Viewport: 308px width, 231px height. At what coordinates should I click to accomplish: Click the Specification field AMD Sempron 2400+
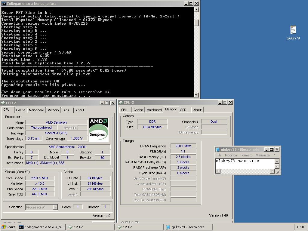pyautogui.click(x=68, y=147)
